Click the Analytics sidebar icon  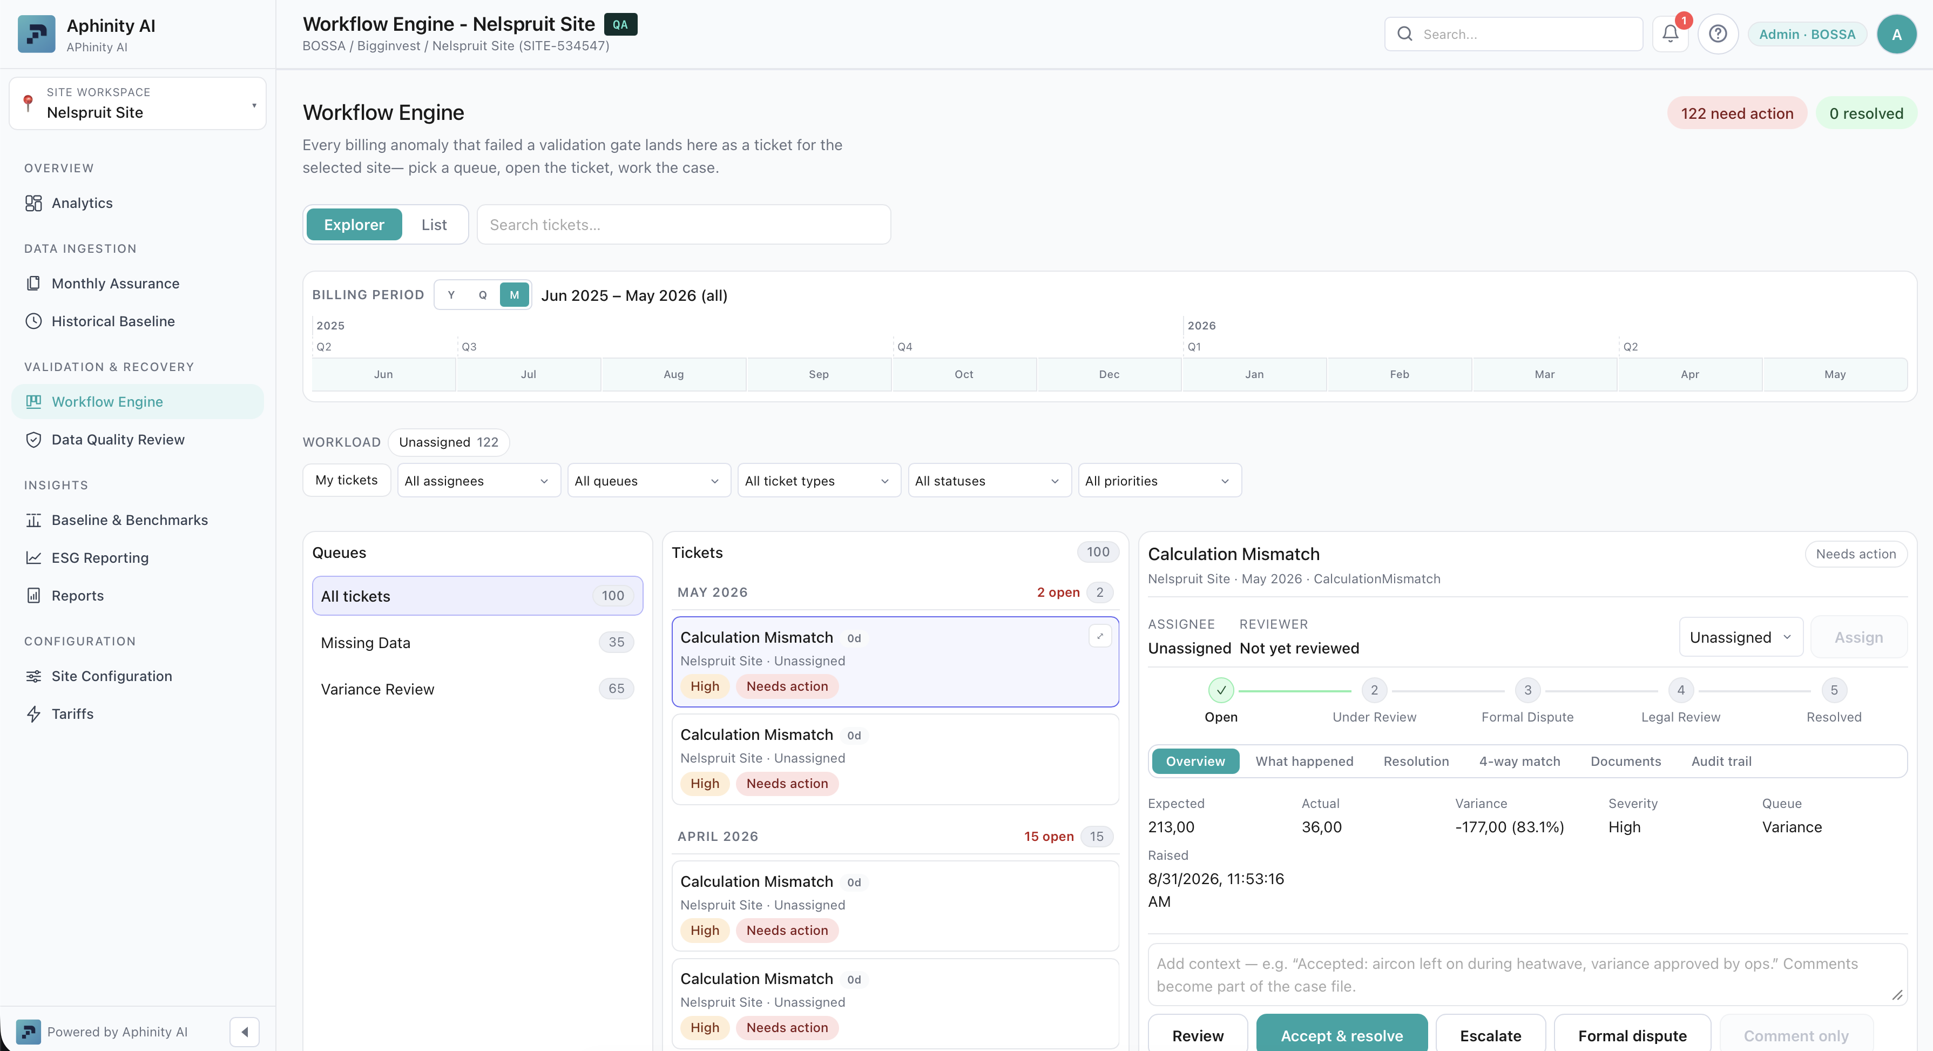pos(34,204)
